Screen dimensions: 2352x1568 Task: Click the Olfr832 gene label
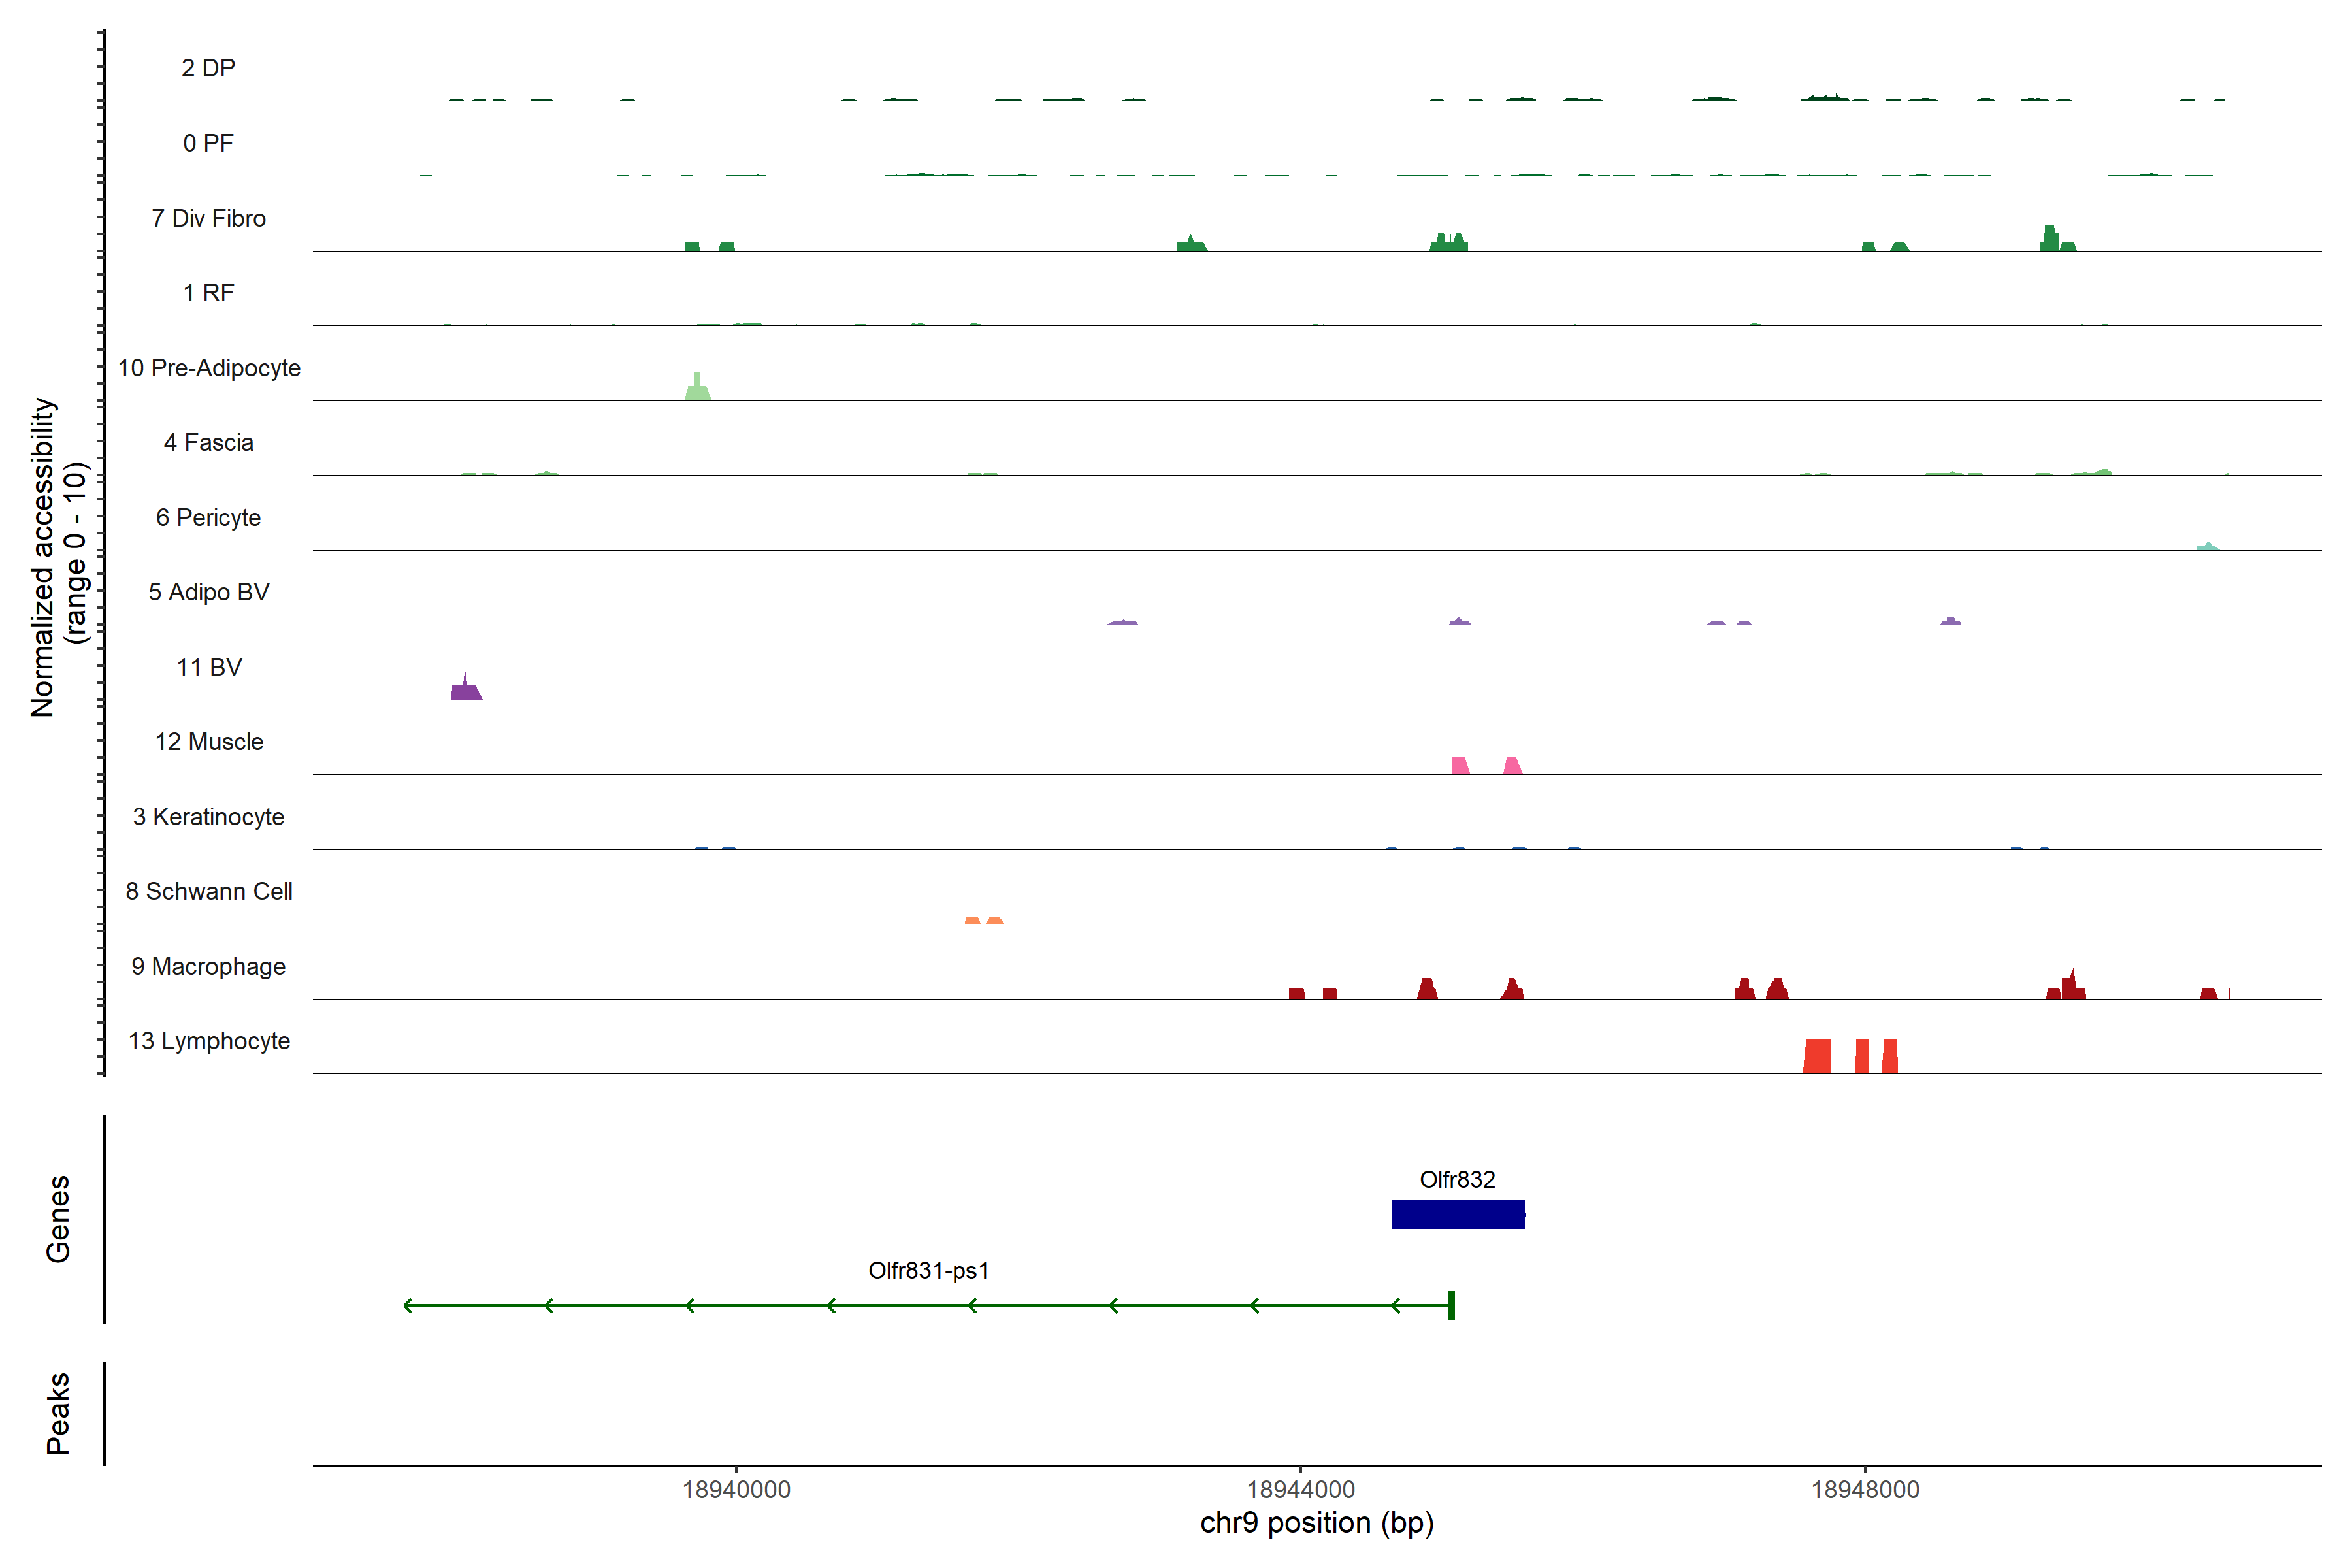click(1457, 1180)
